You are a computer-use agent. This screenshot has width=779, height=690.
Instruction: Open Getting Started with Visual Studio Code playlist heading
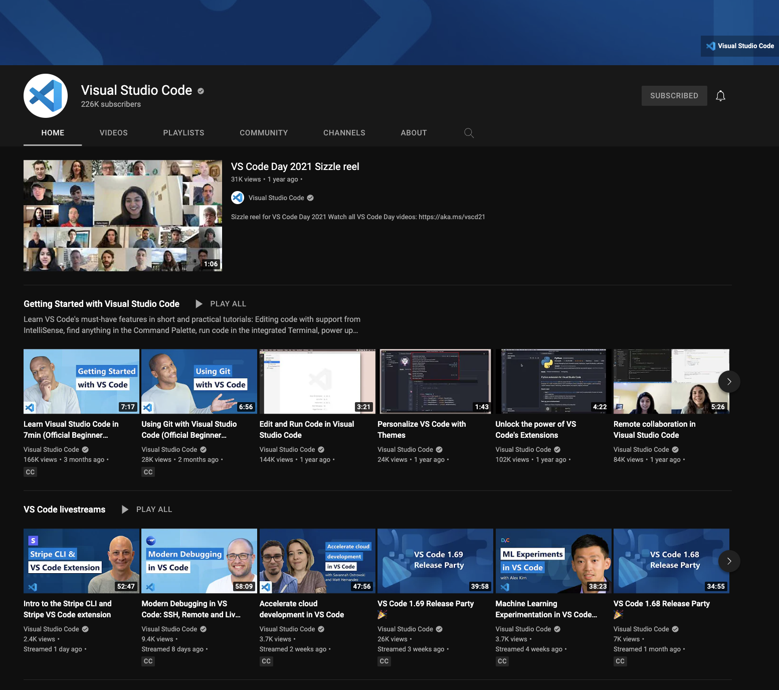tap(101, 304)
